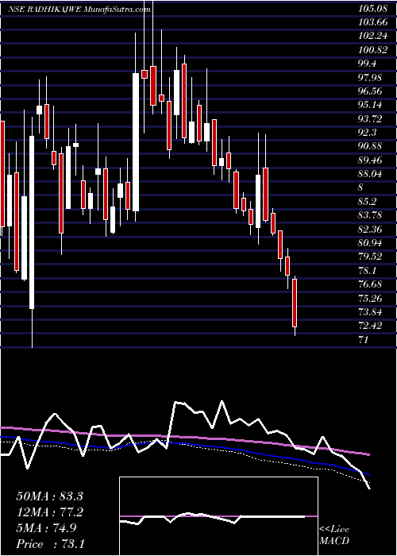Select the 72.42 price axis label
This screenshot has height=556, width=397.
(x=371, y=326)
